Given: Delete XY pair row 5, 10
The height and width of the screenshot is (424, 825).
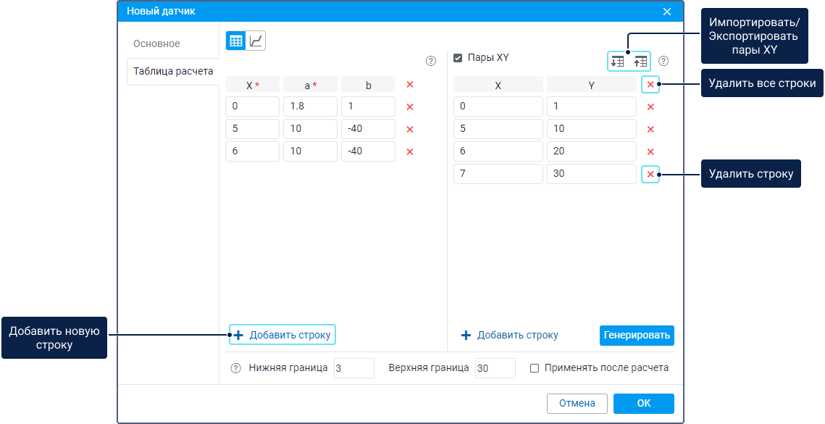Looking at the screenshot, I should (x=650, y=129).
